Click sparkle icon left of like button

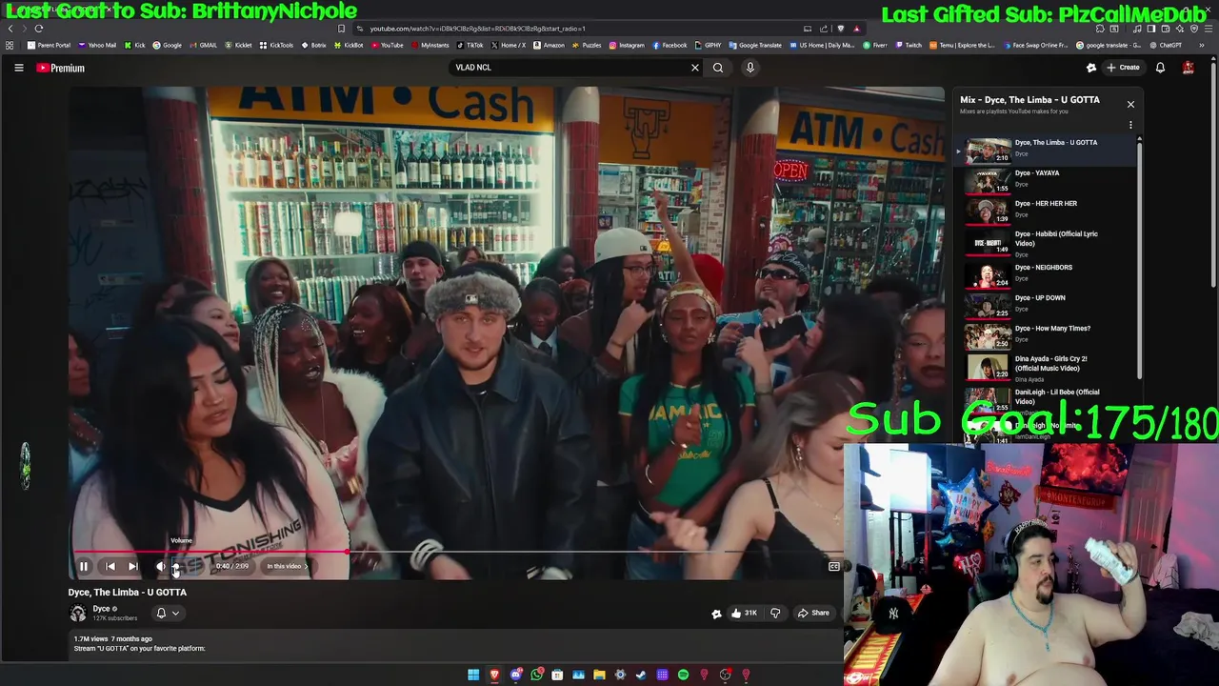[x=716, y=614]
